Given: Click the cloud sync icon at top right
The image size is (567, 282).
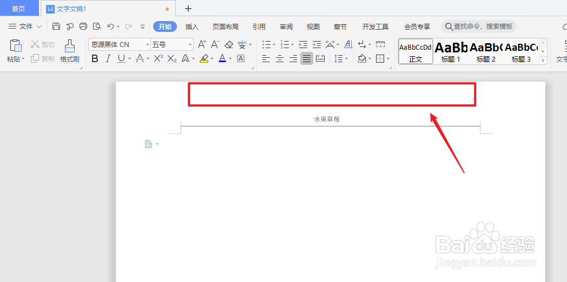Looking at the screenshot, I should pyautogui.click(x=564, y=26).
